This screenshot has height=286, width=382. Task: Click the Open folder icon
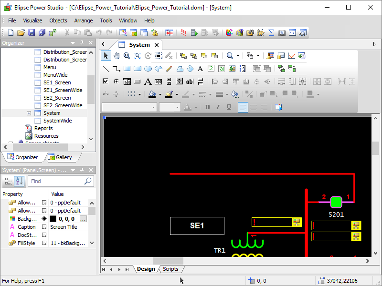coord(21,33)
